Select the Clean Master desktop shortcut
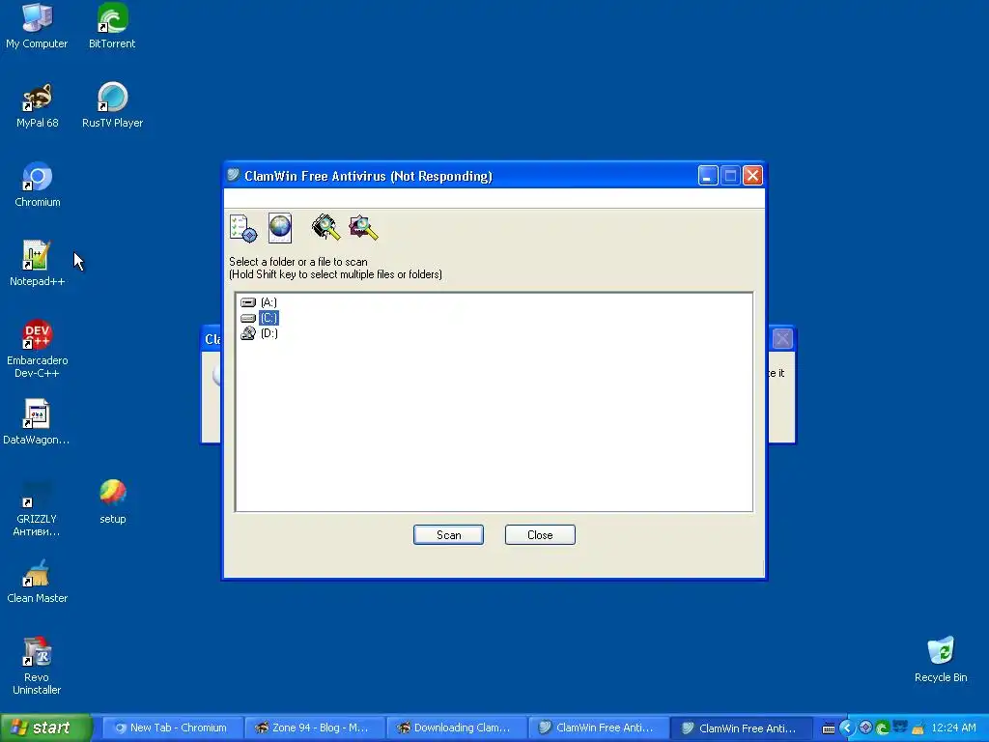The image size is (989, 742). pos(38,581)
